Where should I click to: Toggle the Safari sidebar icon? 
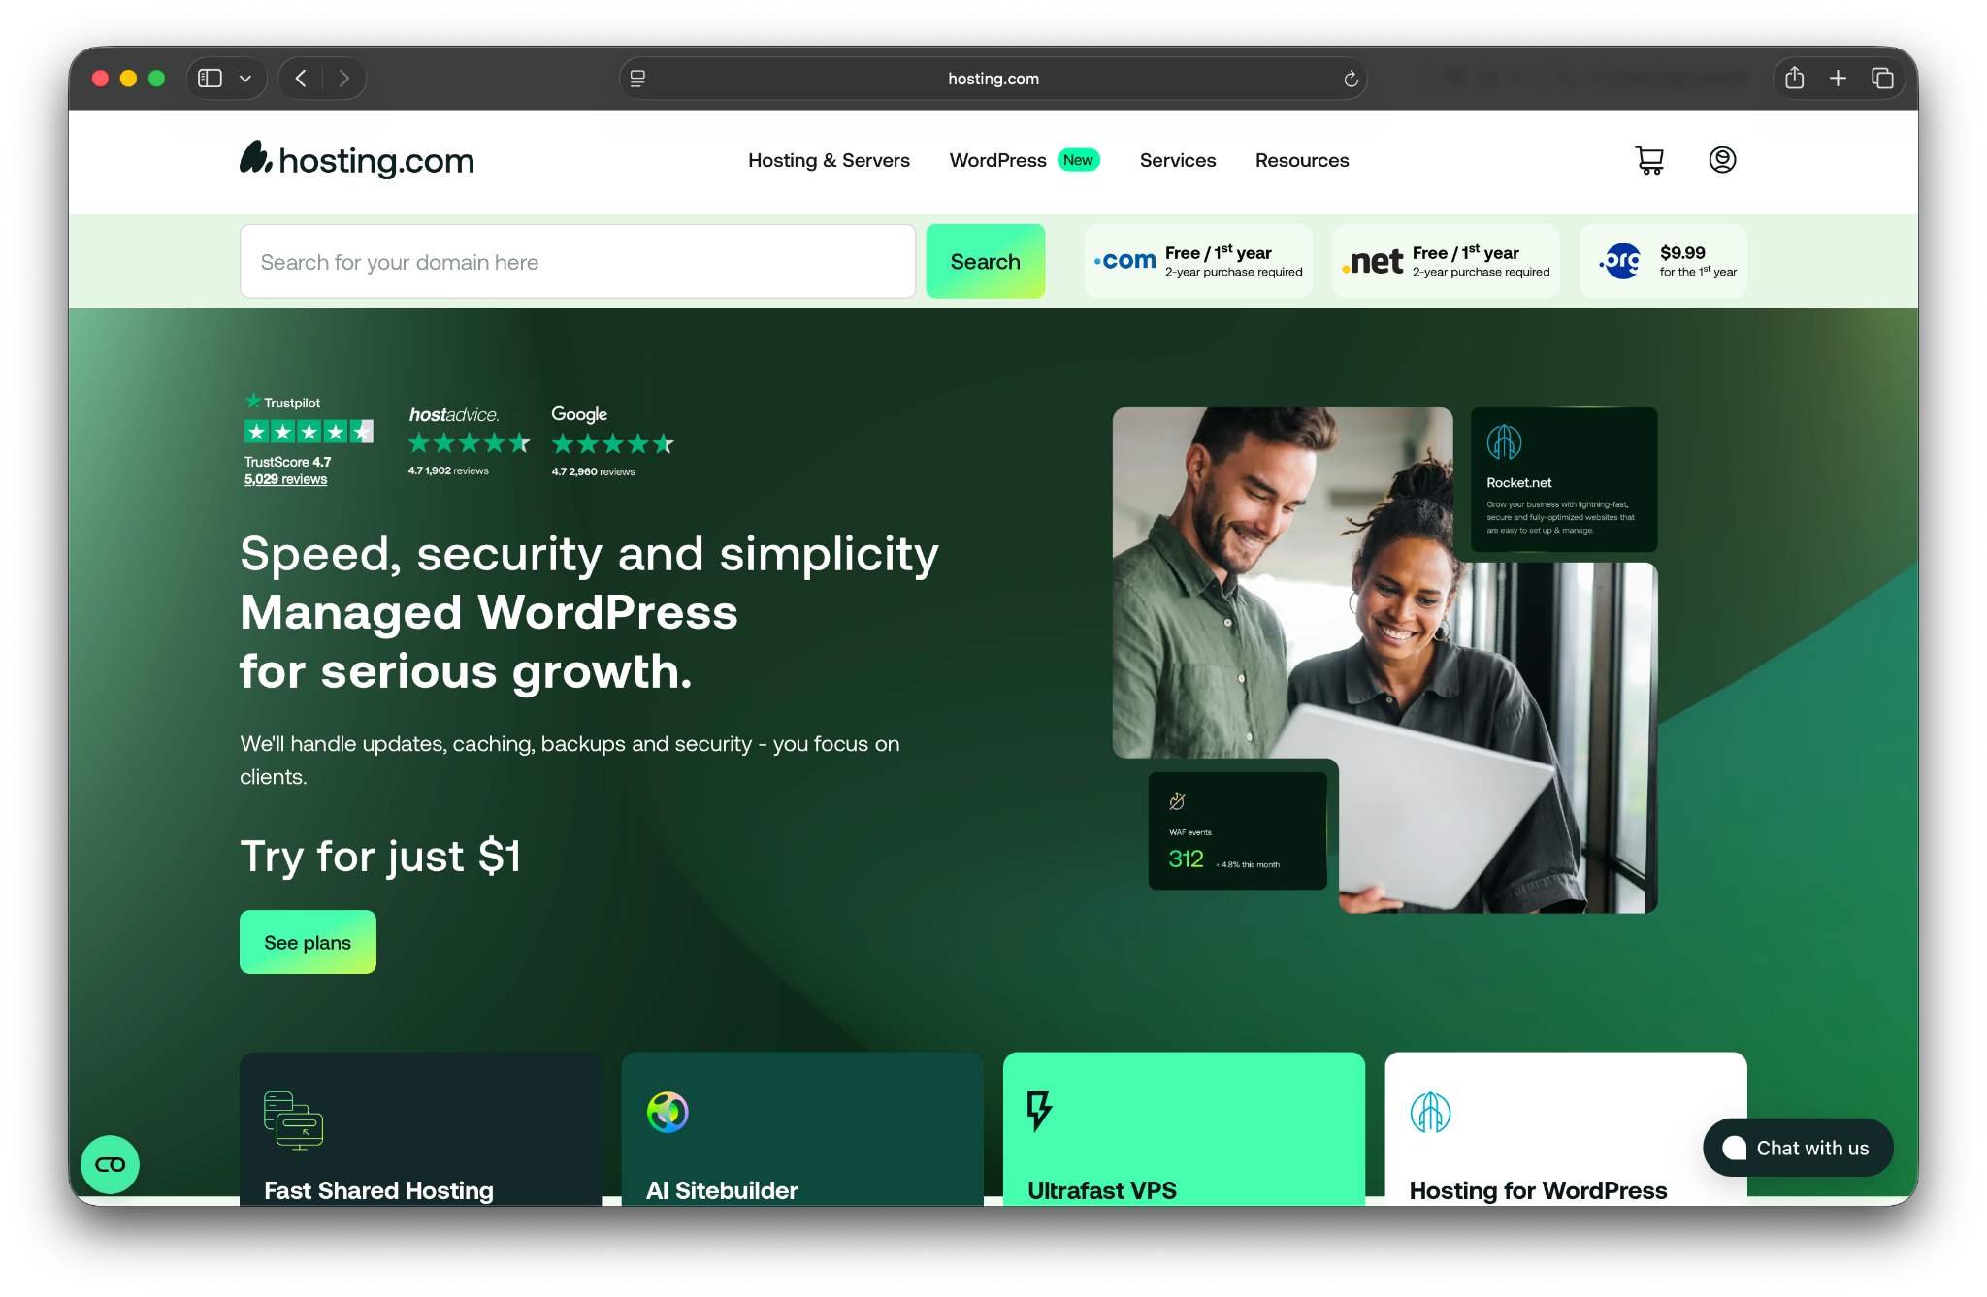pyautogui.click(x=210, y=79)
